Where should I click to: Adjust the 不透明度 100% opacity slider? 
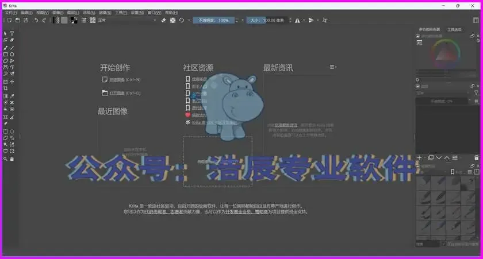point(214,20)
